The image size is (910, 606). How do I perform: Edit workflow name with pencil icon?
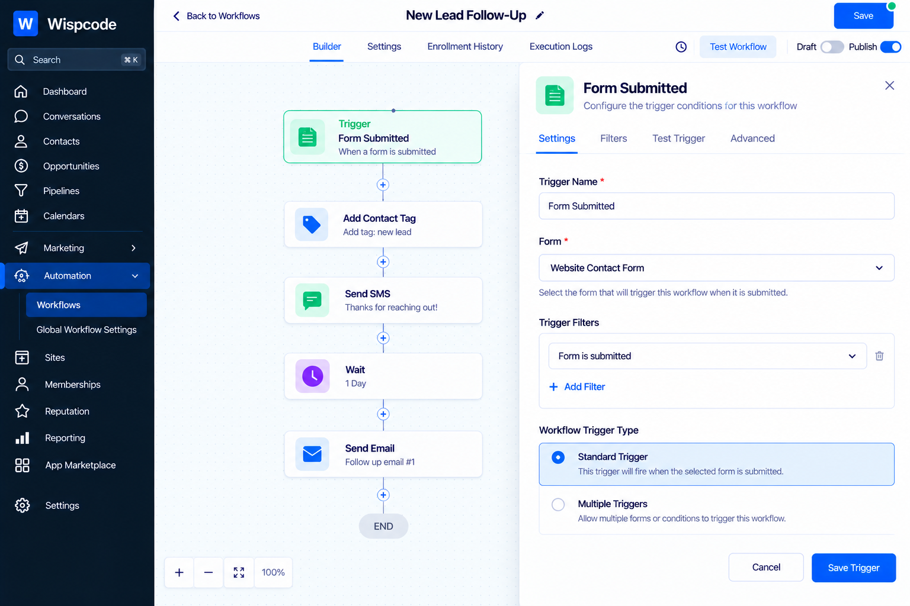539,16
